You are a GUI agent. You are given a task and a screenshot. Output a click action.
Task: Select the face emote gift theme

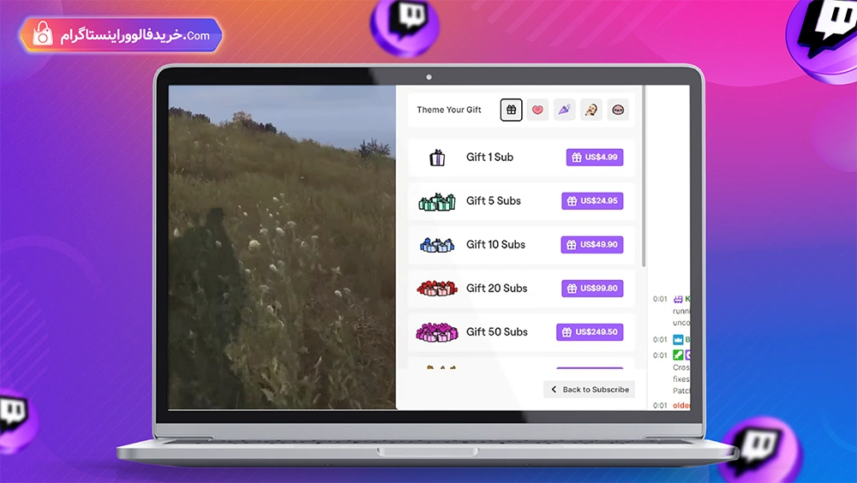591,110
